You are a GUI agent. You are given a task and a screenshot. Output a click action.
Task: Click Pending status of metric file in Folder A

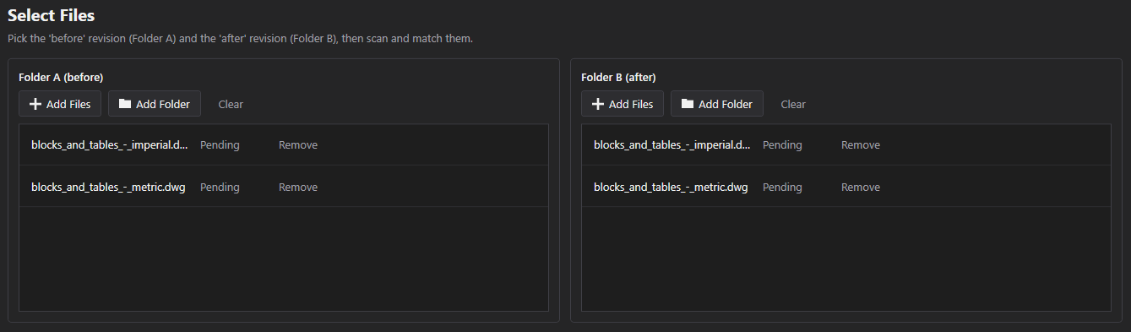(x=220, y=188)
